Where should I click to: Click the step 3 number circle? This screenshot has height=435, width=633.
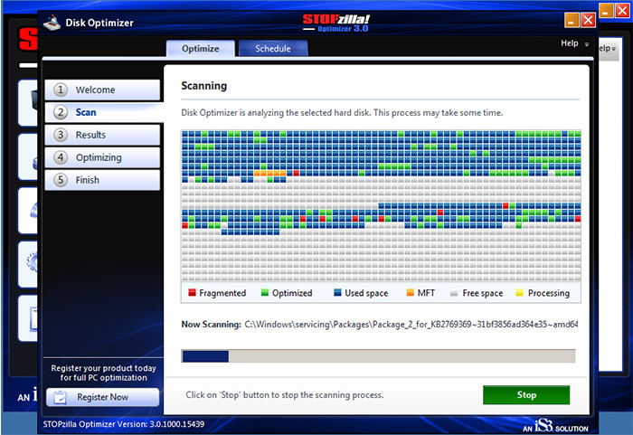pos(61,135)
